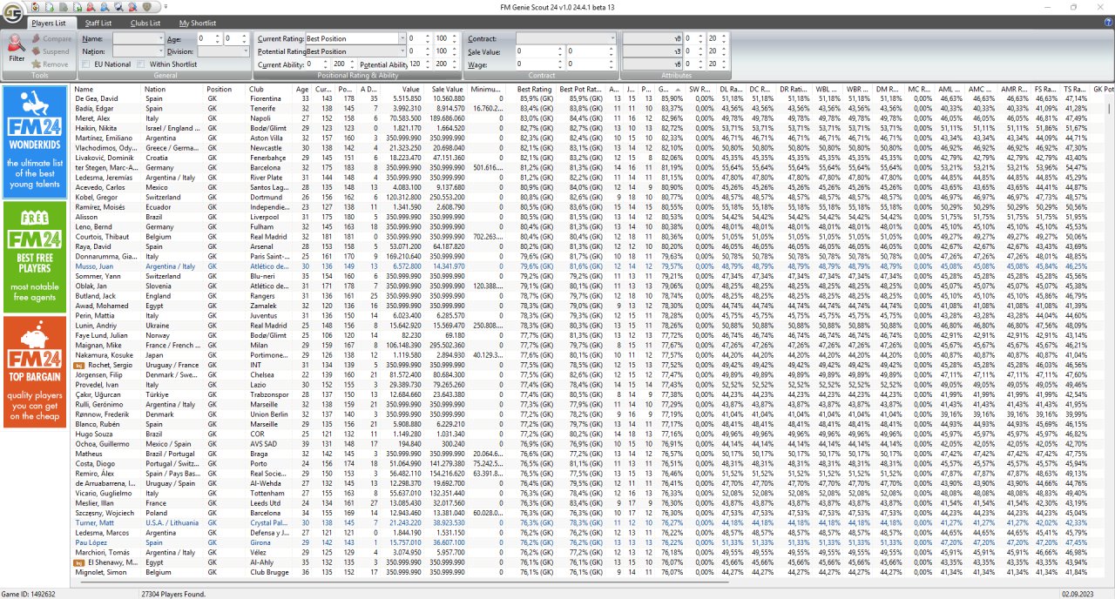
Task: Switch to the Staff List tab
Action: 98,23
